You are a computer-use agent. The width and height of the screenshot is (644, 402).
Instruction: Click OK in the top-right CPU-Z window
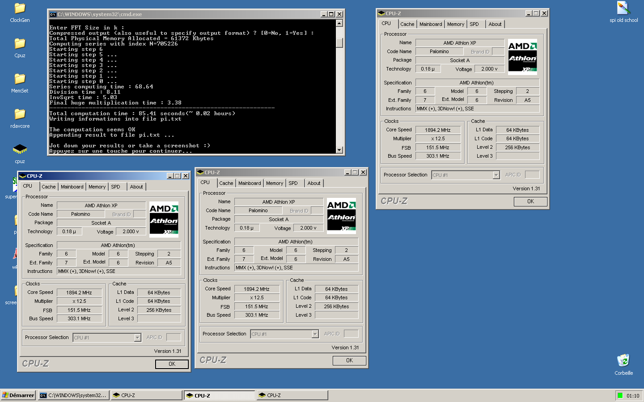pyautogui.click(x=530, y=201)
